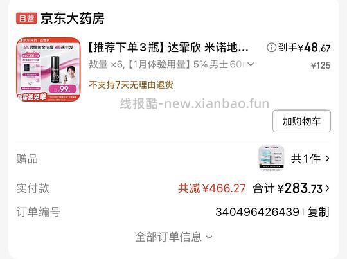View discount detail 共减 ¥466.27
347x259 pixels.
212,188
